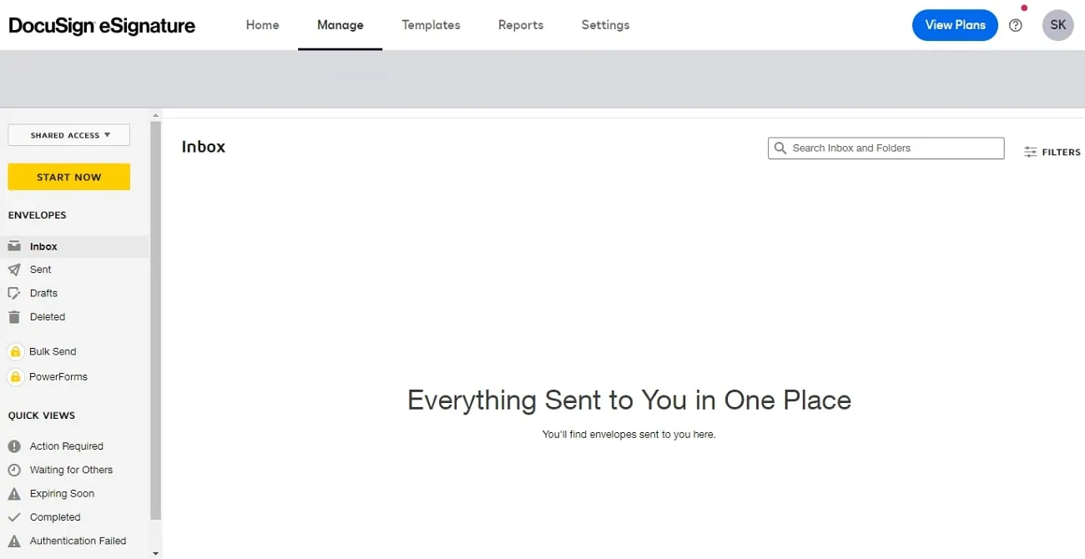Open the SK account avatar menu
Image resolution: width=1085 pixels, height=559 pixels.
(1057, 25)
